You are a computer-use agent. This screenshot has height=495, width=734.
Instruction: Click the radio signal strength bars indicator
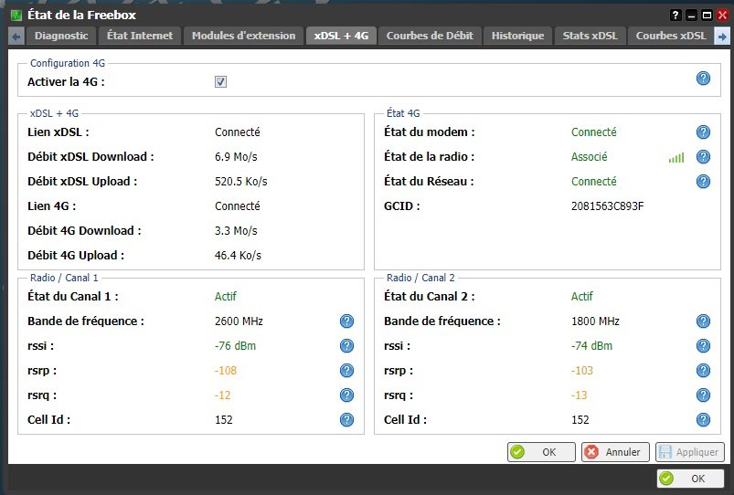[675, 158]
